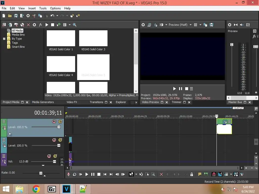Start media preview in Project Media toolbar
Viewport: 259px width, 194px height.
click(x=47, y=25)
